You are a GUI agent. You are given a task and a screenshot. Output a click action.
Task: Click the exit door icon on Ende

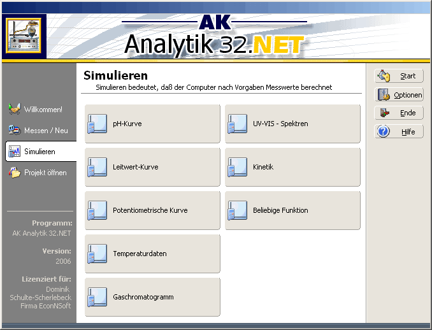click(x=384, y=113)
